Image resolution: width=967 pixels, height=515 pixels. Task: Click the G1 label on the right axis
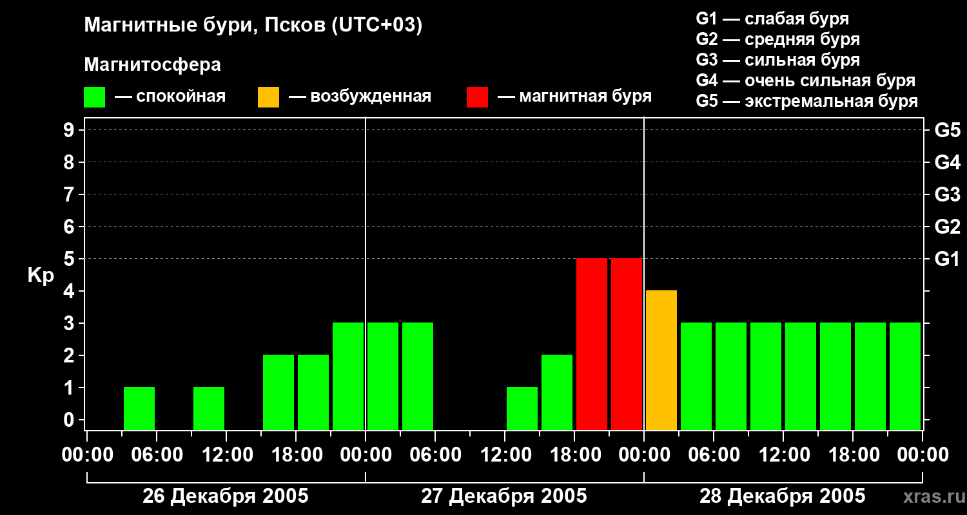click(x=948, y=259)
